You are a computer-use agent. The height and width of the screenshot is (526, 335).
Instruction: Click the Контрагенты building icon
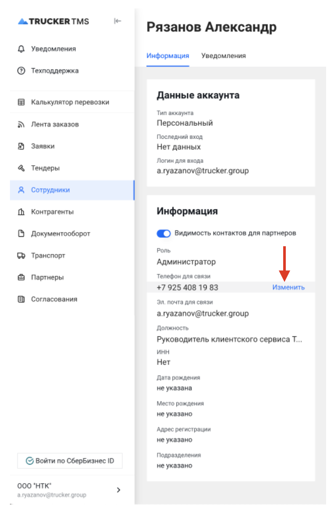21,212
